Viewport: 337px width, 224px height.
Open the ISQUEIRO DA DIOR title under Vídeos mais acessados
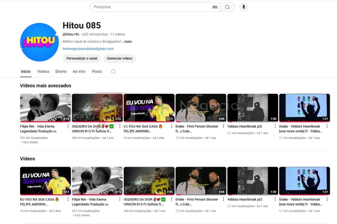[x=93, y=129]
